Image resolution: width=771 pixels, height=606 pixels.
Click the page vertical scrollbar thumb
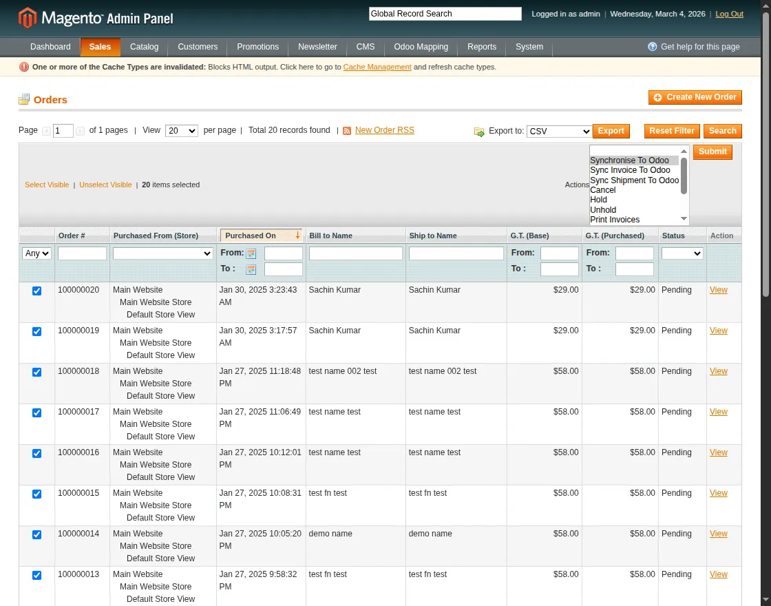point(765,155)
